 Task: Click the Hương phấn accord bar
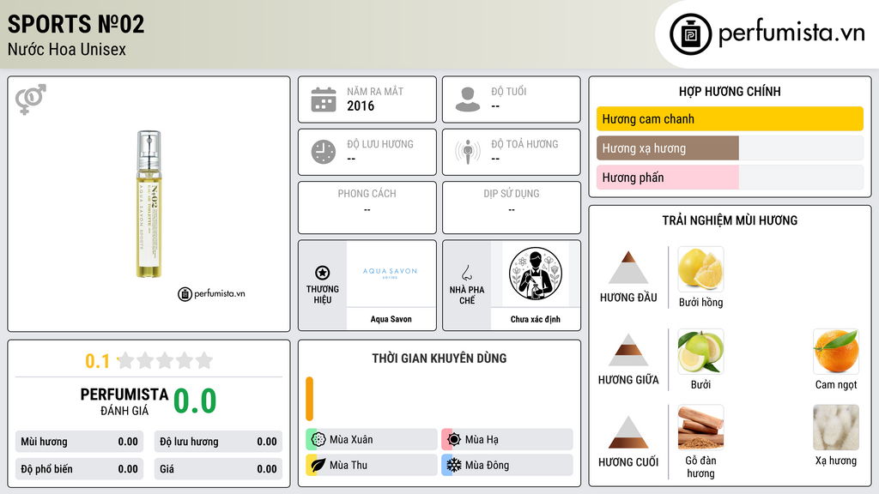(730, 178)
